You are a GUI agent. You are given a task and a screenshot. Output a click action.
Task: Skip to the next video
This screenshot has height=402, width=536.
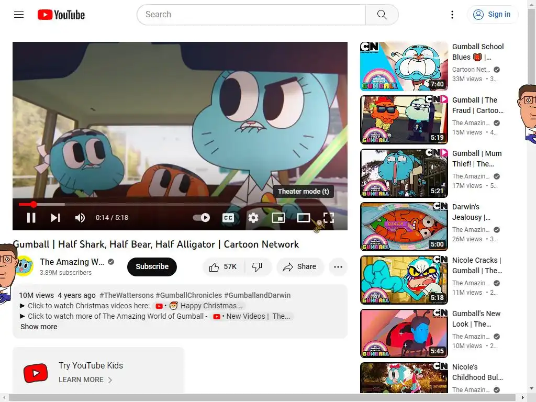[55, 218]
